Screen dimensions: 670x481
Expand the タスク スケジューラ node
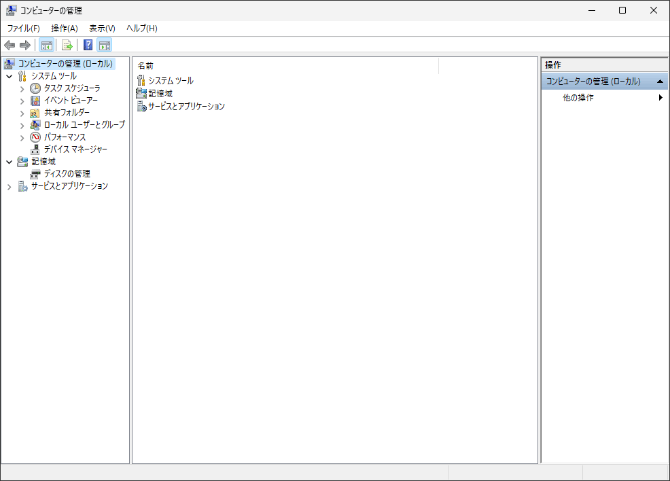point(22,89)
